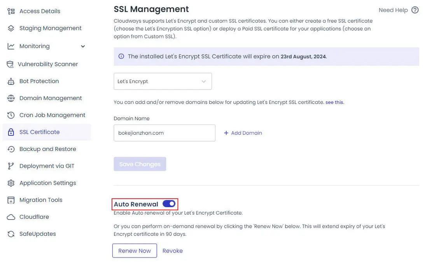Click the Backup and Restore icon
The width and height of the screenshot is (427, 263).
pyautogui.click(x=11, y=149)
